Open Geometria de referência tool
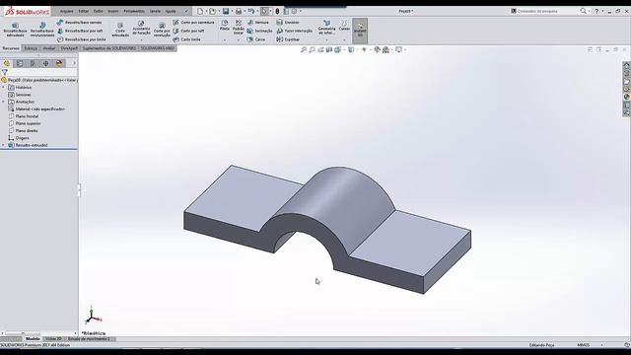 [x=326, y=27]
